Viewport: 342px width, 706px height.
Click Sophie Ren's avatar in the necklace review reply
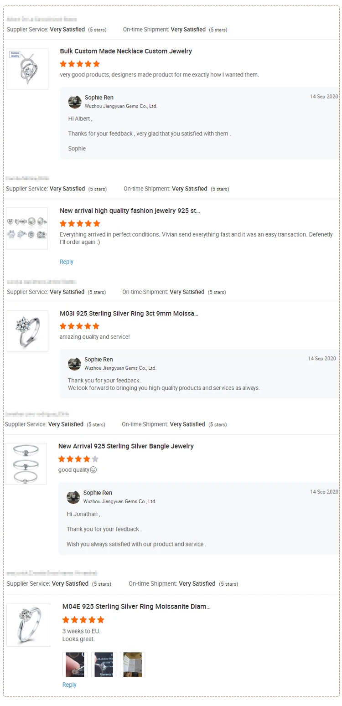pos(75,102)
